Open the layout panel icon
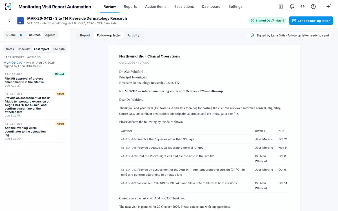The image size is (338, 211). point(281,6)
